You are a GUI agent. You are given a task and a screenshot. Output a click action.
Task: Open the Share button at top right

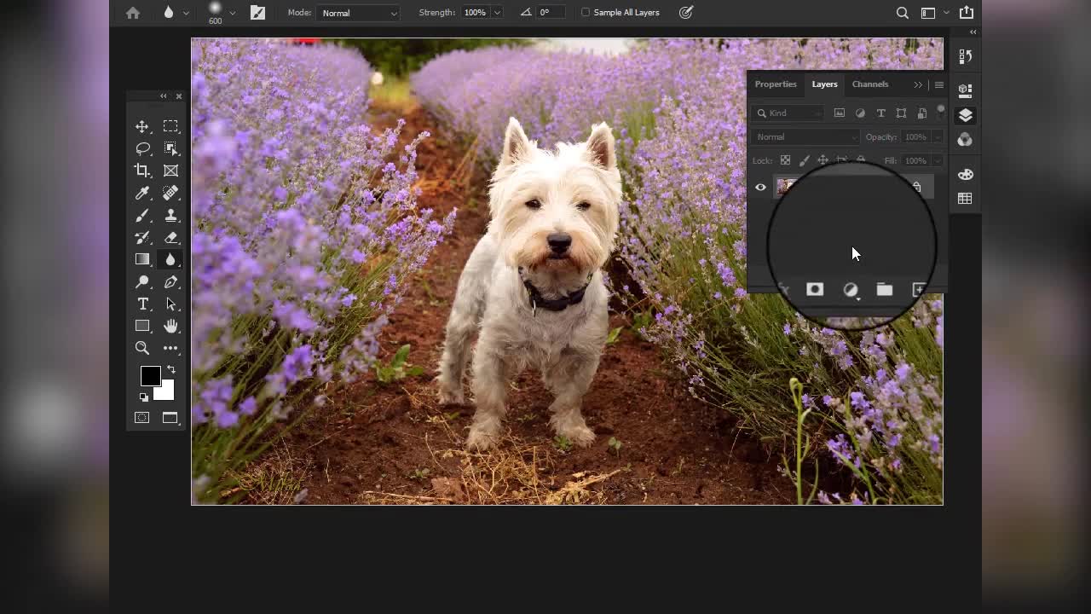click(966, 13)
